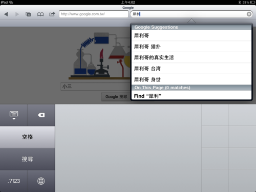Image resolution: width=256 pixels, height=192 pixels.
Task: Hide keyboard with keyboard-dismiss key
Action: tap(14, 115)
